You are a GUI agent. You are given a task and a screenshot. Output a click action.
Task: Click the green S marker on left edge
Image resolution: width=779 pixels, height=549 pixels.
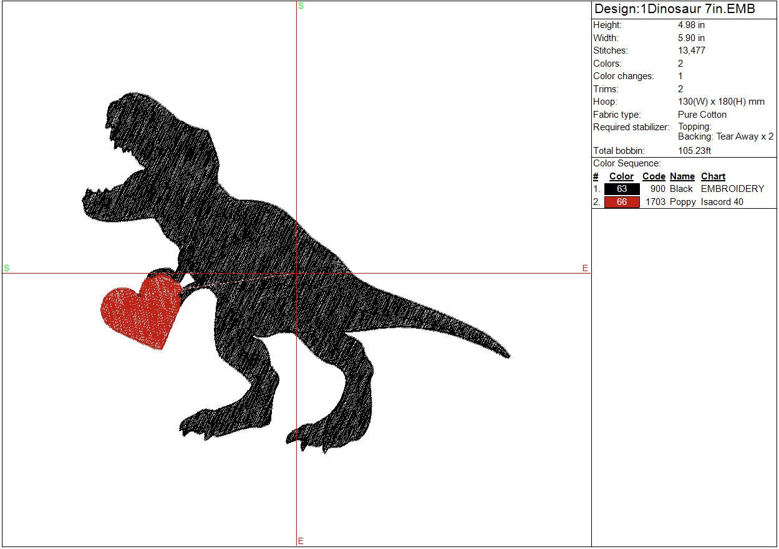tap(6, 268)
